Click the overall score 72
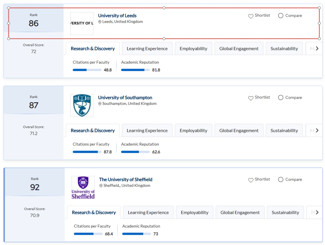The height and width of the screenshot is (245, 325). click(34, 52)
